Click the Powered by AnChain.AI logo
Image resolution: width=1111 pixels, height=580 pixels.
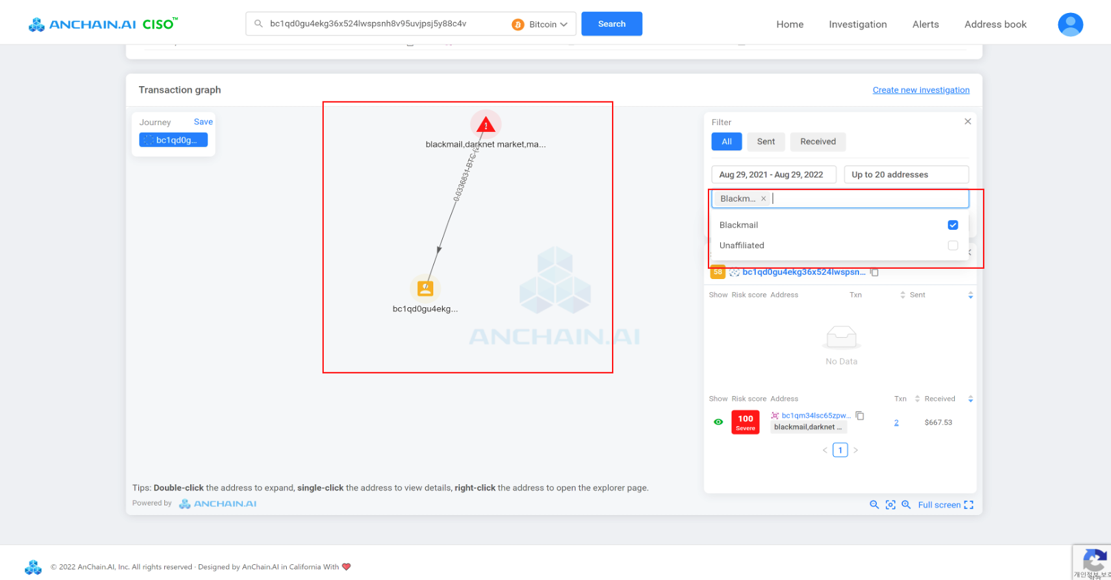pos(218,503)
